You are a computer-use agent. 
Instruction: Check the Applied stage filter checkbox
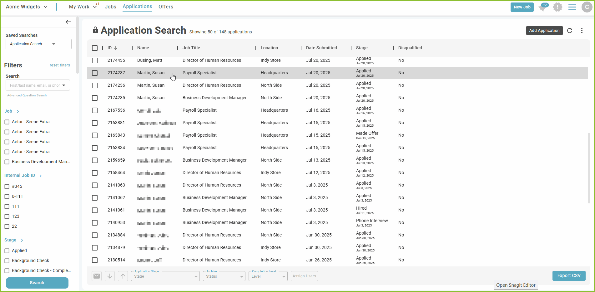click(x=7, y=251)
